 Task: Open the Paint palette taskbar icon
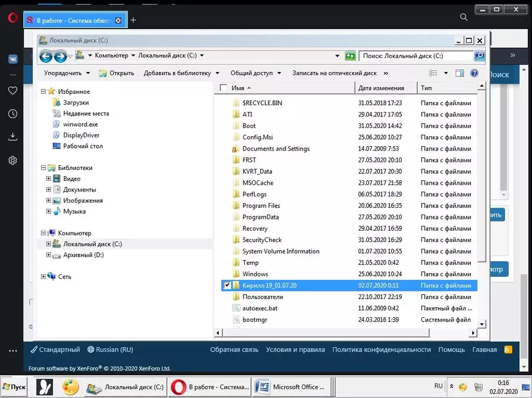(70, 387)
